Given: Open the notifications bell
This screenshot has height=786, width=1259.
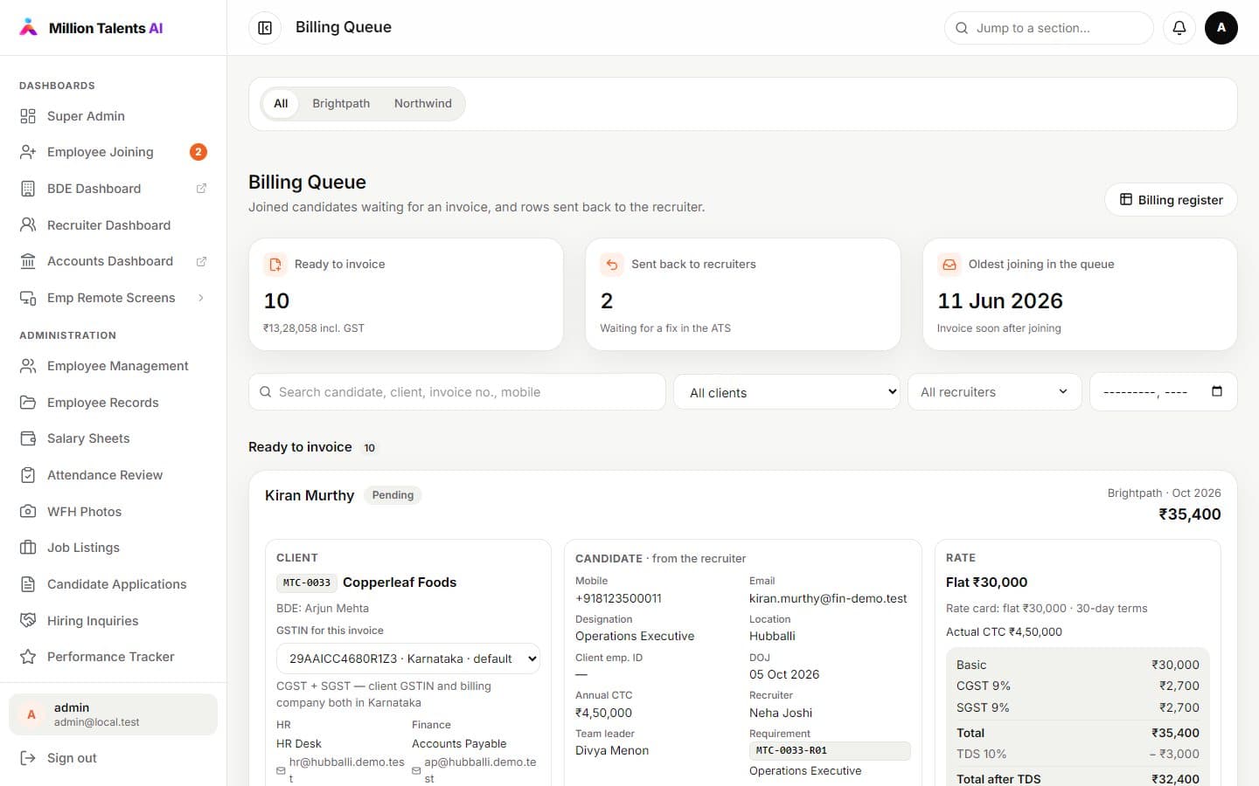Looking at the screenshot, I should pos(1179,28).
